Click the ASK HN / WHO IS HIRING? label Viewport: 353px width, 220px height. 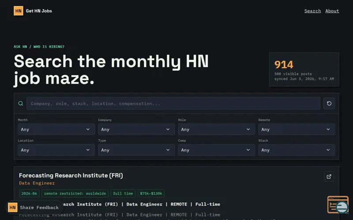(x=39, y=47)
